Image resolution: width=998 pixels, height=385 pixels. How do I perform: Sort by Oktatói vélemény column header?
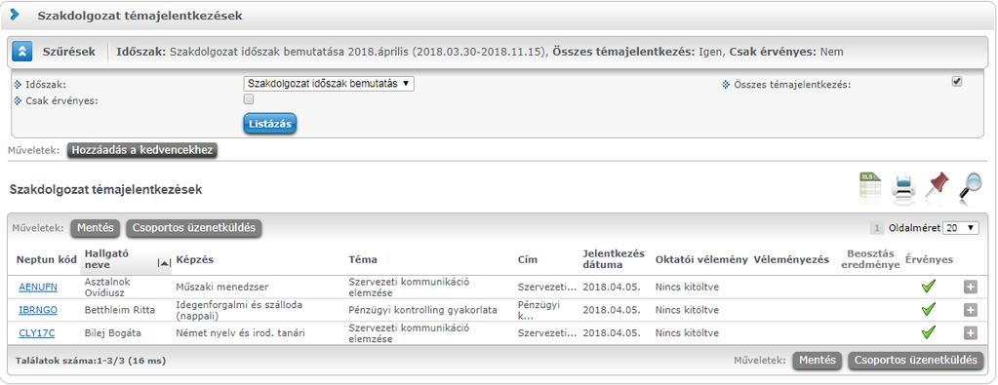point(701,259)
